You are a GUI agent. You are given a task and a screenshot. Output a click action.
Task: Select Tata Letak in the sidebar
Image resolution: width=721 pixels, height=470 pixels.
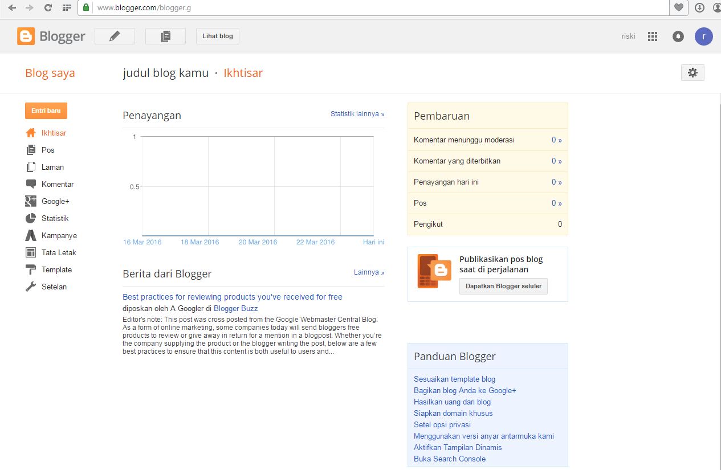(x=59, y=252)
